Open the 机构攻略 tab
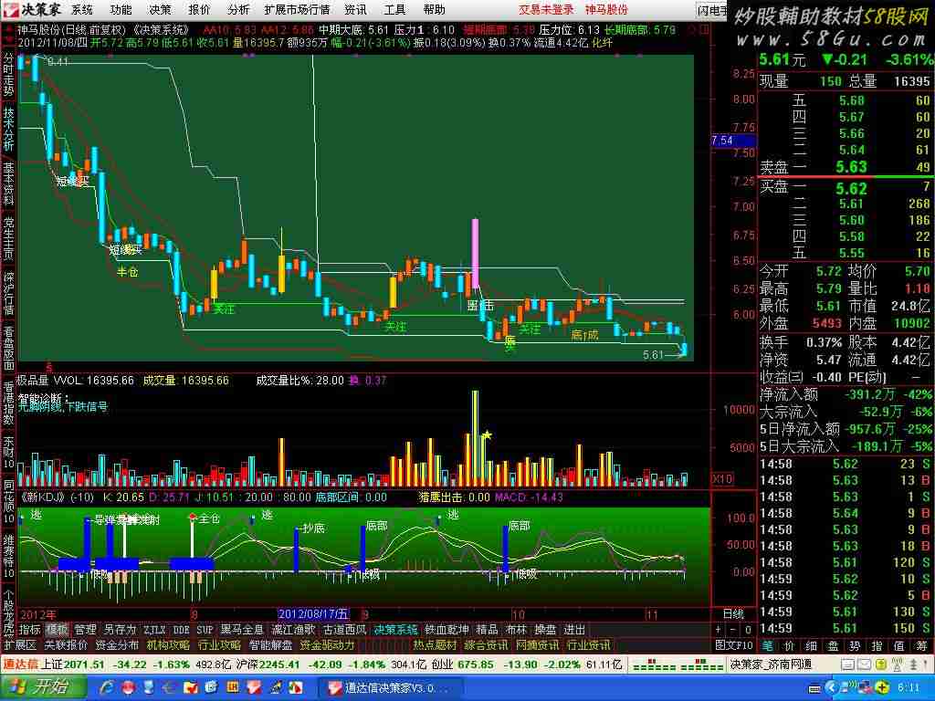 click(x=168, y=645)
